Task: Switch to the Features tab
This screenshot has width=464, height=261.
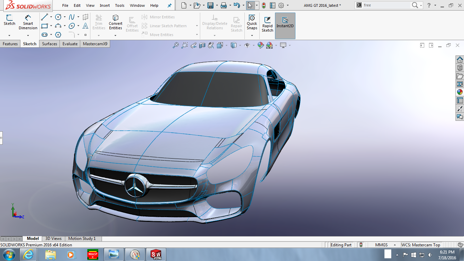Action: (10, 44)
